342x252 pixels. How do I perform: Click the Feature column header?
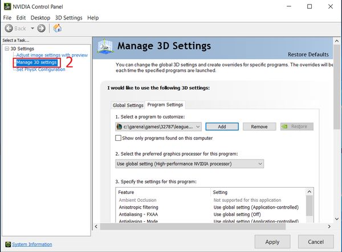pyautogui.click(x=163, y=192)
